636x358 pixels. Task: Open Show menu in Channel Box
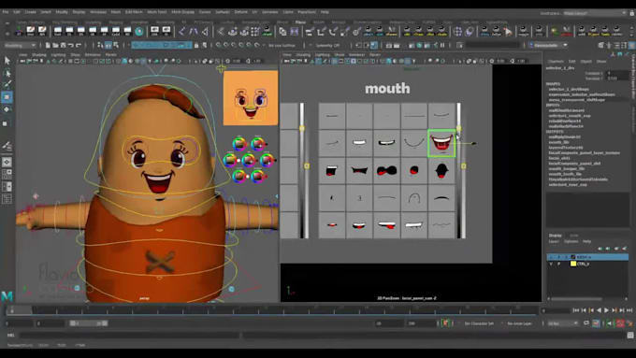pyautogui.click(x=601, y=61)
